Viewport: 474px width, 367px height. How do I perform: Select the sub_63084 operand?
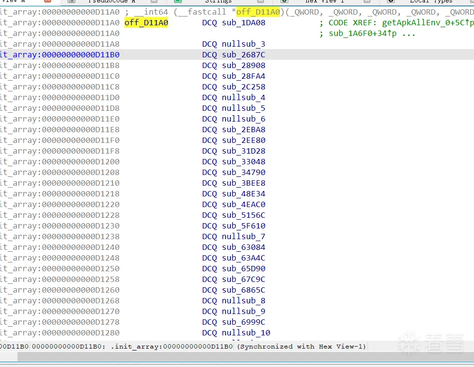point(244,247)
